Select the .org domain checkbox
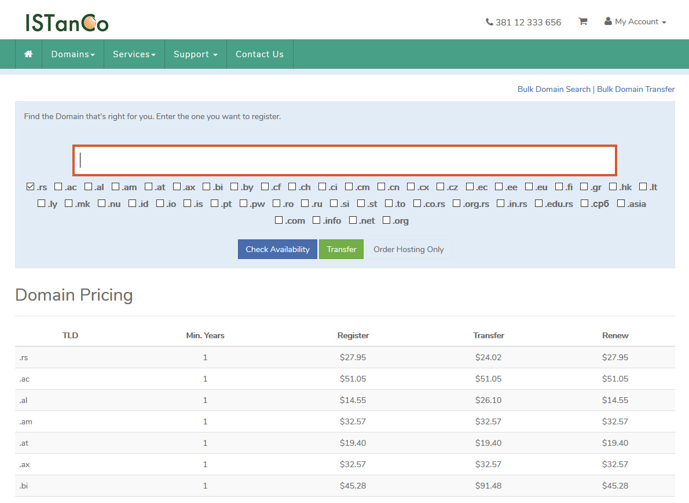 [387, 220]
